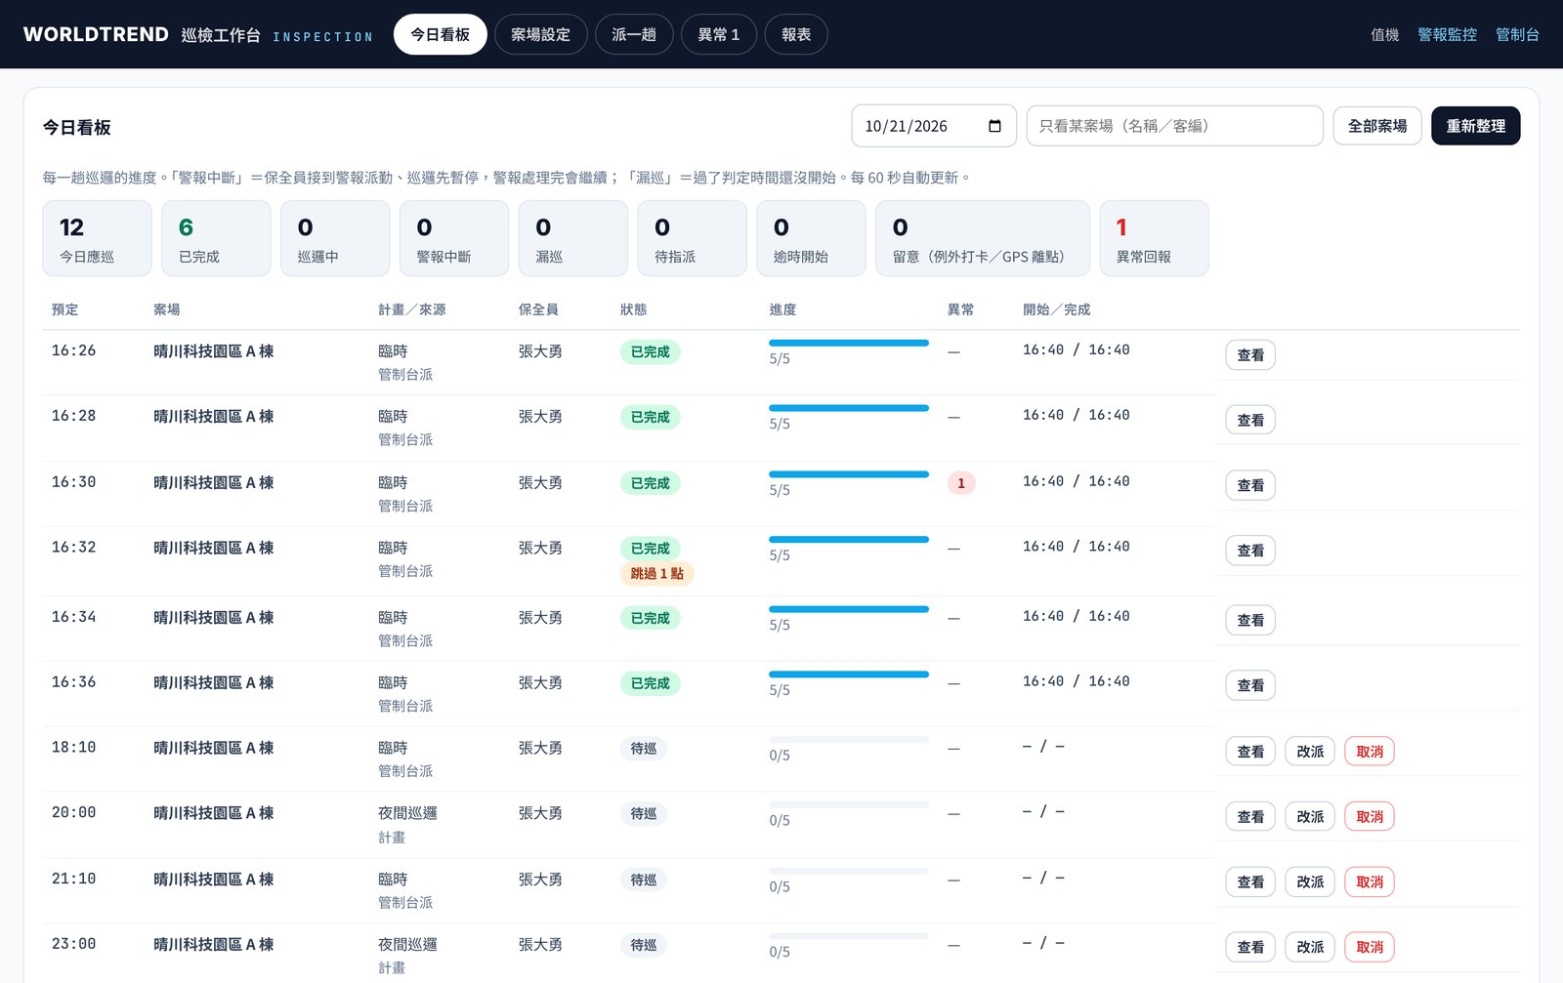The width and height of the screenshot is (1563, 983).
Task: Cancel the 20:00 night patrol
Action: pos(1370,817)
